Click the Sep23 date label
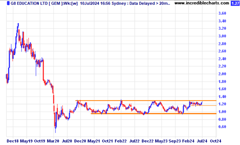Screen dimensions: 240x145 tap(175, 141)
